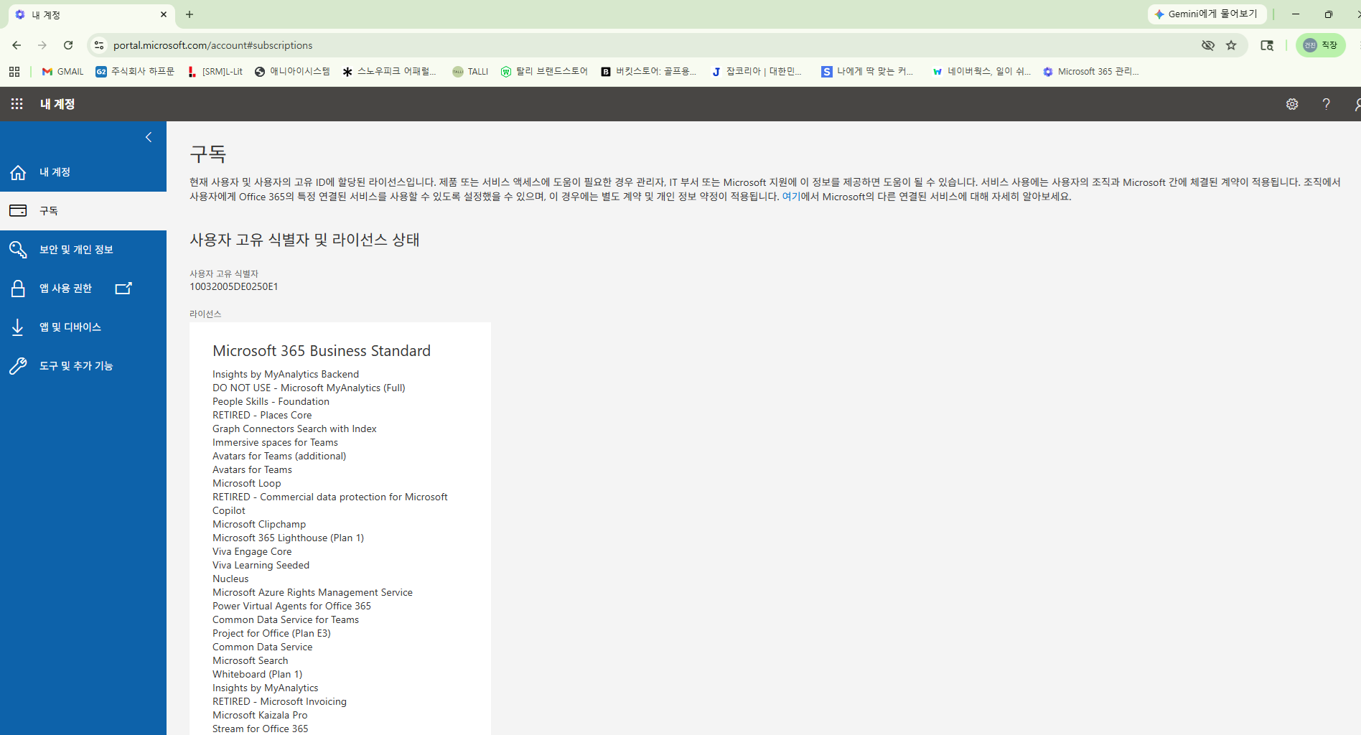Open the 버킷스토어 bookmark
The width and height of the screenshot is (1361, 735).
tap(649, 72)
